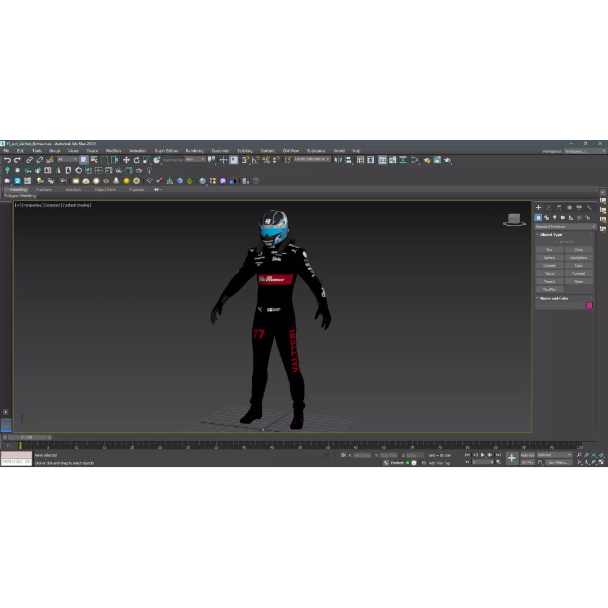Click the pink object color swatch
This screenshot has width=608, height=608.
coord(589,305)
